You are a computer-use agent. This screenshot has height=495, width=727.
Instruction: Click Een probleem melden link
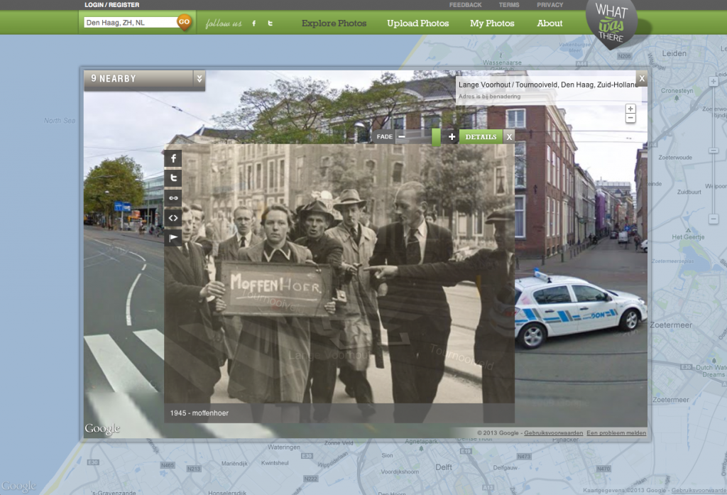point(616,433)
